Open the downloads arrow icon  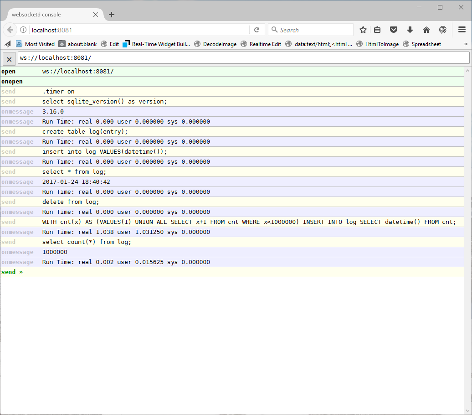[410, 30]
